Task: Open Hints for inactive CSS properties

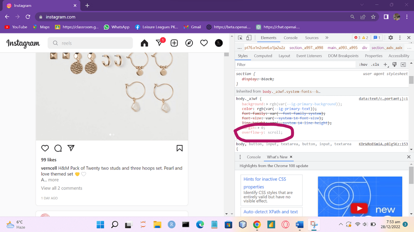Action: coord(265,183)
